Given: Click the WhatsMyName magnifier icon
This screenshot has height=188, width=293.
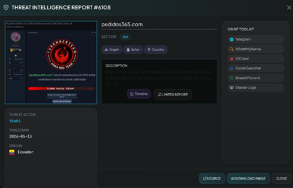Looking at the screenshot, I should (x=232, y=49).
